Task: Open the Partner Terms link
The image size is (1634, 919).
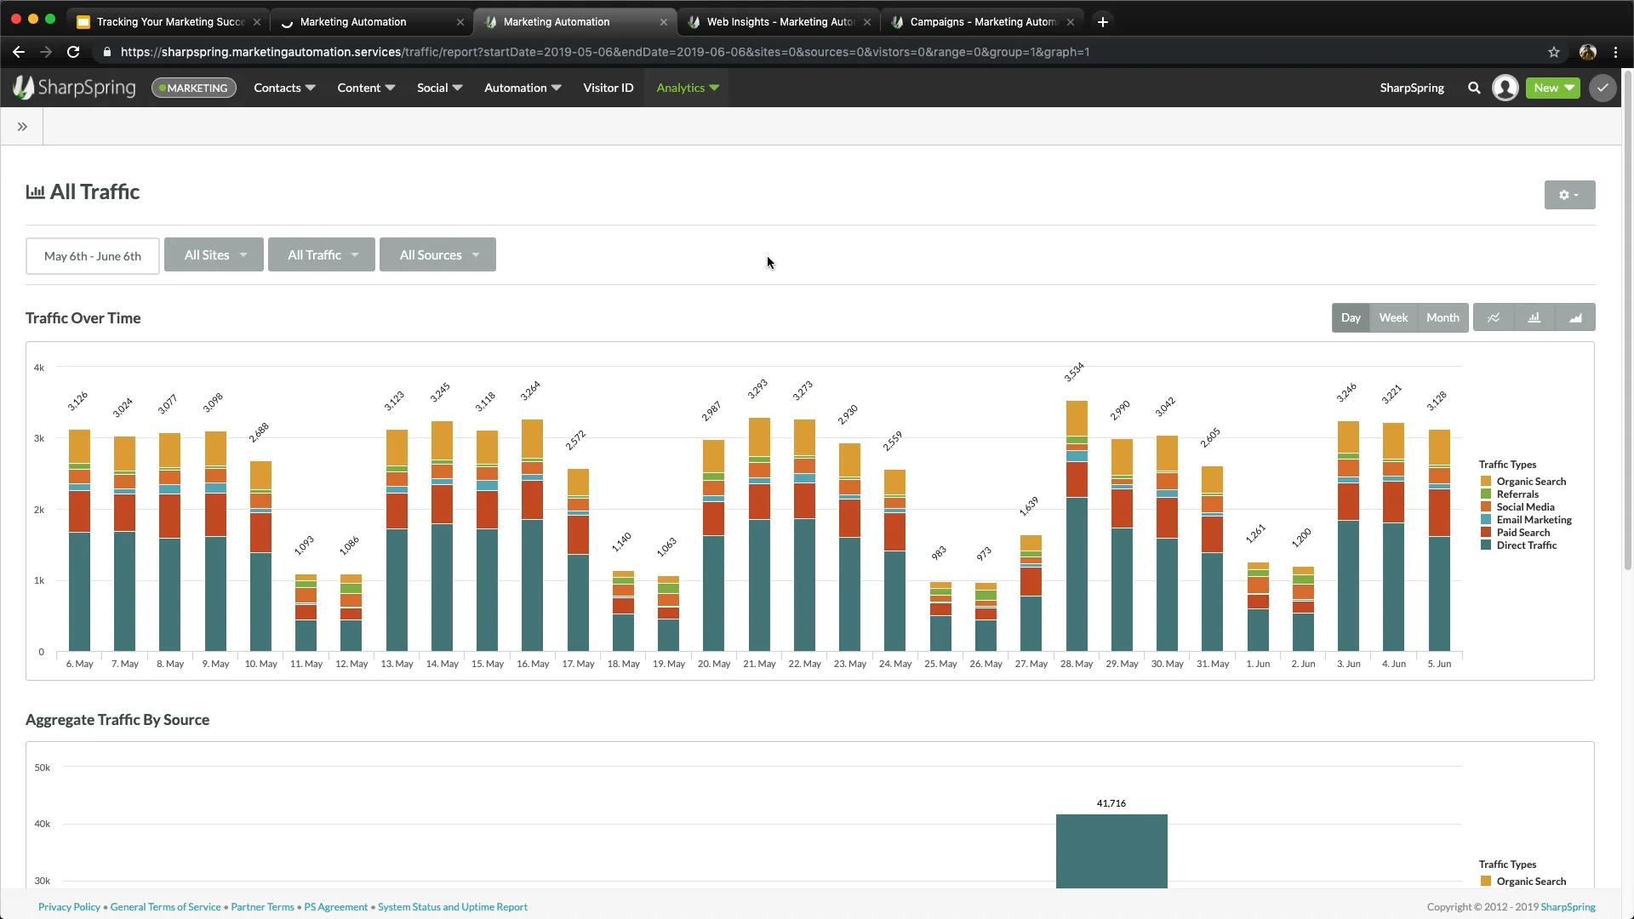Action: point(262,907)
